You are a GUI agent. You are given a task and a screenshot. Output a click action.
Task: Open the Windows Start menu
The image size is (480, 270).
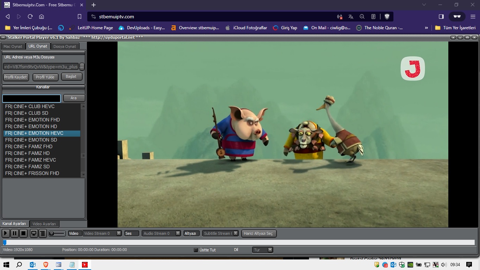(6, 265)
